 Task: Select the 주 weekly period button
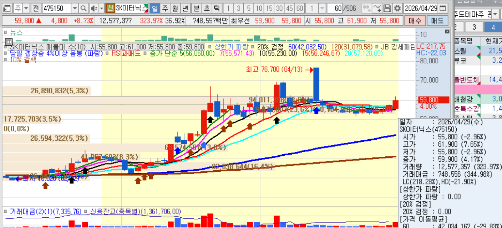tap(165, 8)
